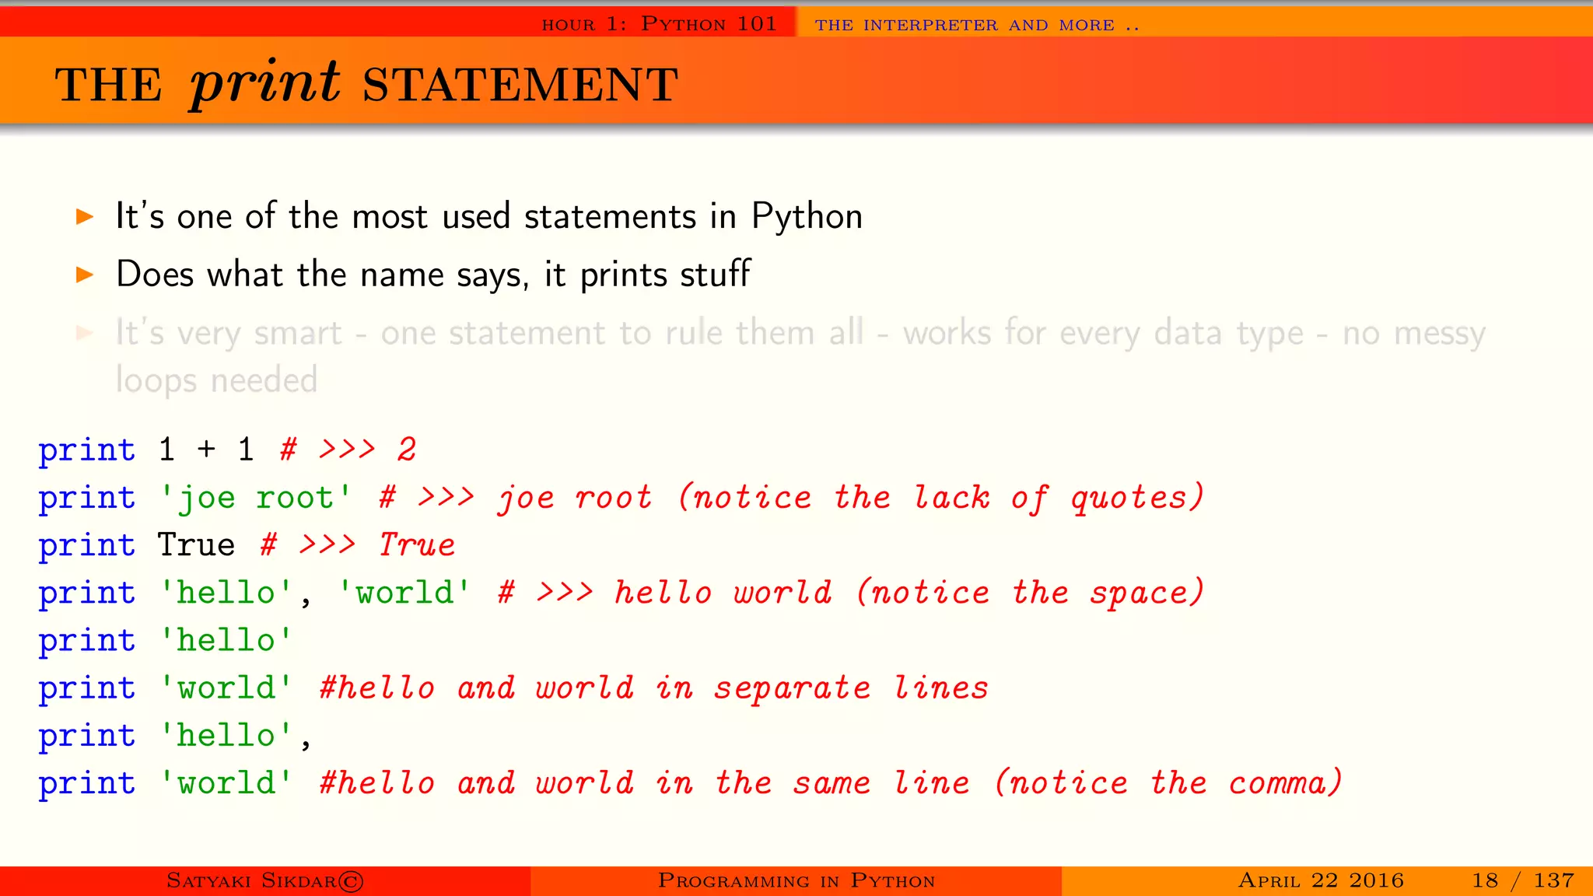Click 'It's one of the most used statements in Python'
Image resolution: width=1593 pixels, height=896 pixels.
coord(489,216)
